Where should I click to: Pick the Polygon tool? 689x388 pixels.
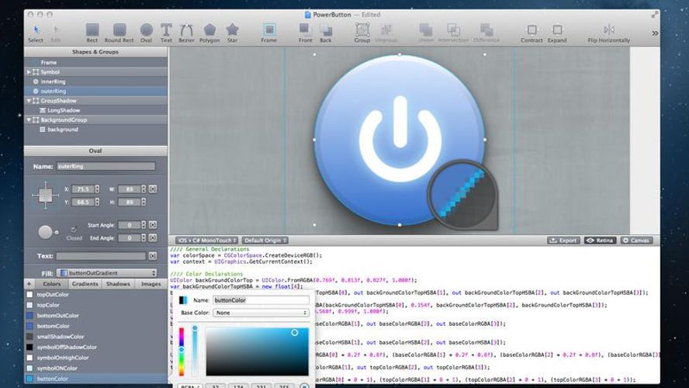(209, 33)
